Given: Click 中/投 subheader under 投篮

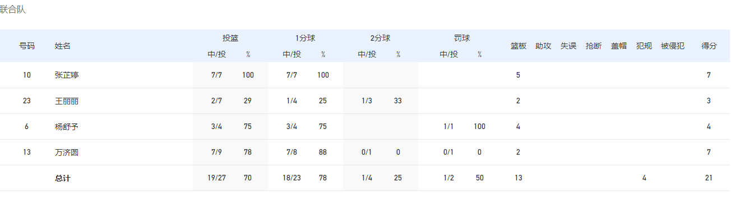Looking at the screenshot, I should [217, 54].
